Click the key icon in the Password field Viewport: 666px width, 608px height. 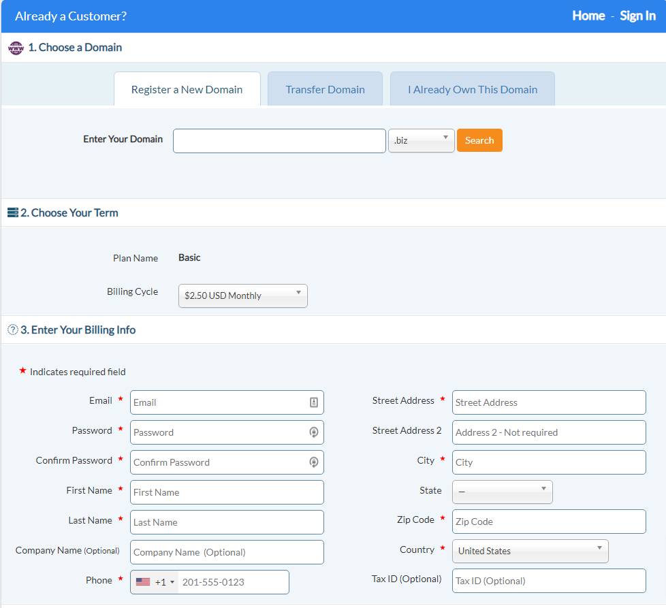point(313,432)
